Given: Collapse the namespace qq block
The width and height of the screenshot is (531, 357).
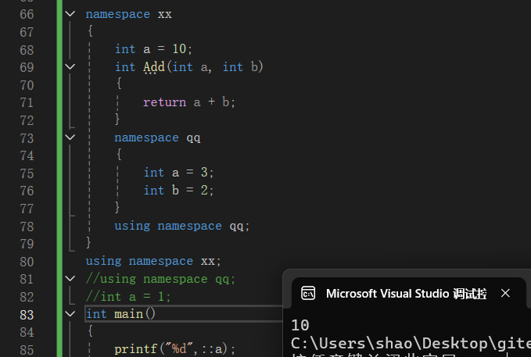Looking at the screenshot, I should pos(70,137).
